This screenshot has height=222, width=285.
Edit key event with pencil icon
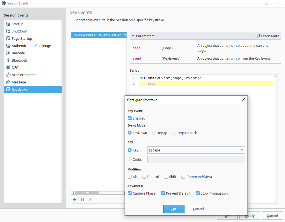point(90,199)
